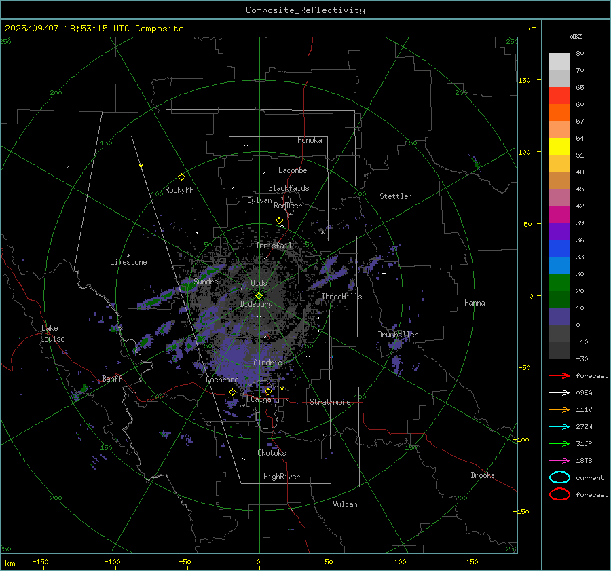
Task: Click the magenta 18TS arrow in legend
Action: pos(559,461)
